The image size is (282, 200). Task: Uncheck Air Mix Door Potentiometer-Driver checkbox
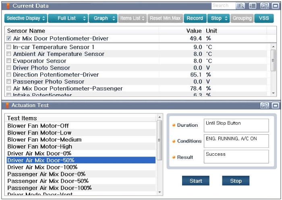click(8, 38)
